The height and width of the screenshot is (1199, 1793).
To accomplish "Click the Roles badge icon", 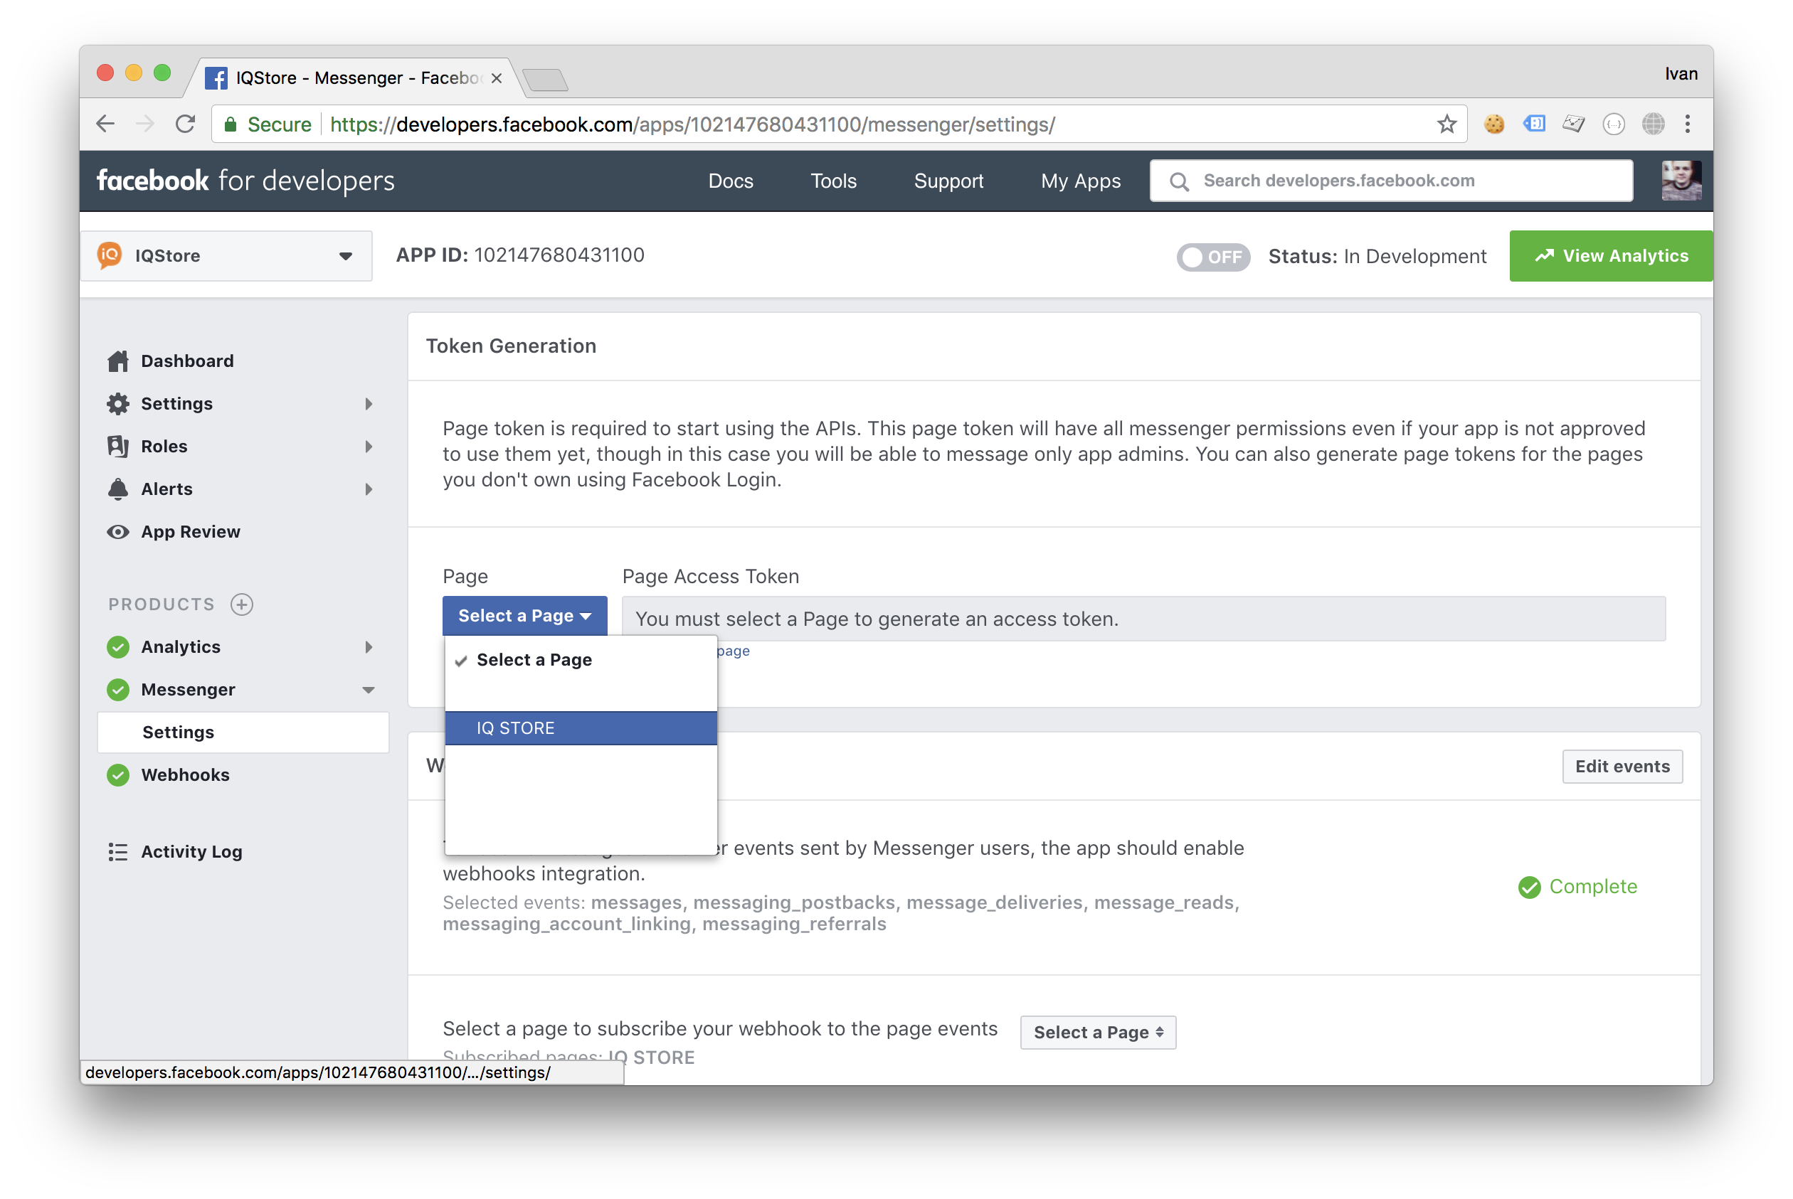I will tap(118, 447).
